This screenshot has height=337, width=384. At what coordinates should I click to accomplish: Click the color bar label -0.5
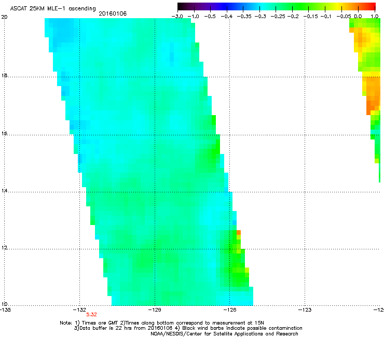pyautogui.click(x=210, y=17)
